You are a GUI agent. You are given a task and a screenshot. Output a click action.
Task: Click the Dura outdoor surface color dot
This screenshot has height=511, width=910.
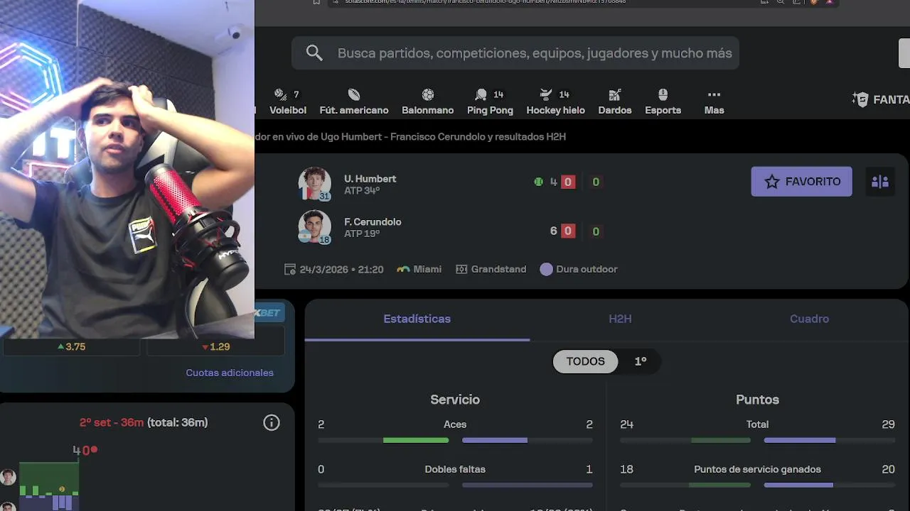tap(546, 270)
